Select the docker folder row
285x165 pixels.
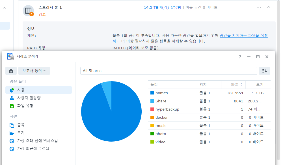210,117
